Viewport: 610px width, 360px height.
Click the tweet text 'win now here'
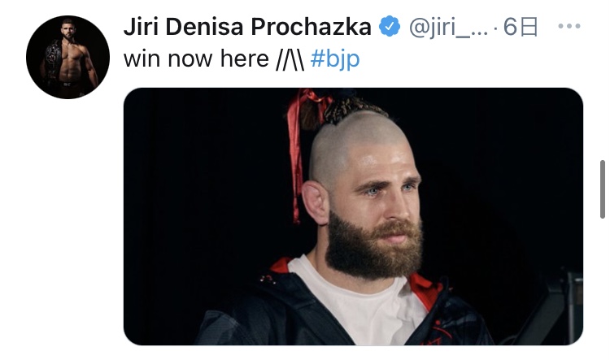pyautogui.click(x=196, y=59)
